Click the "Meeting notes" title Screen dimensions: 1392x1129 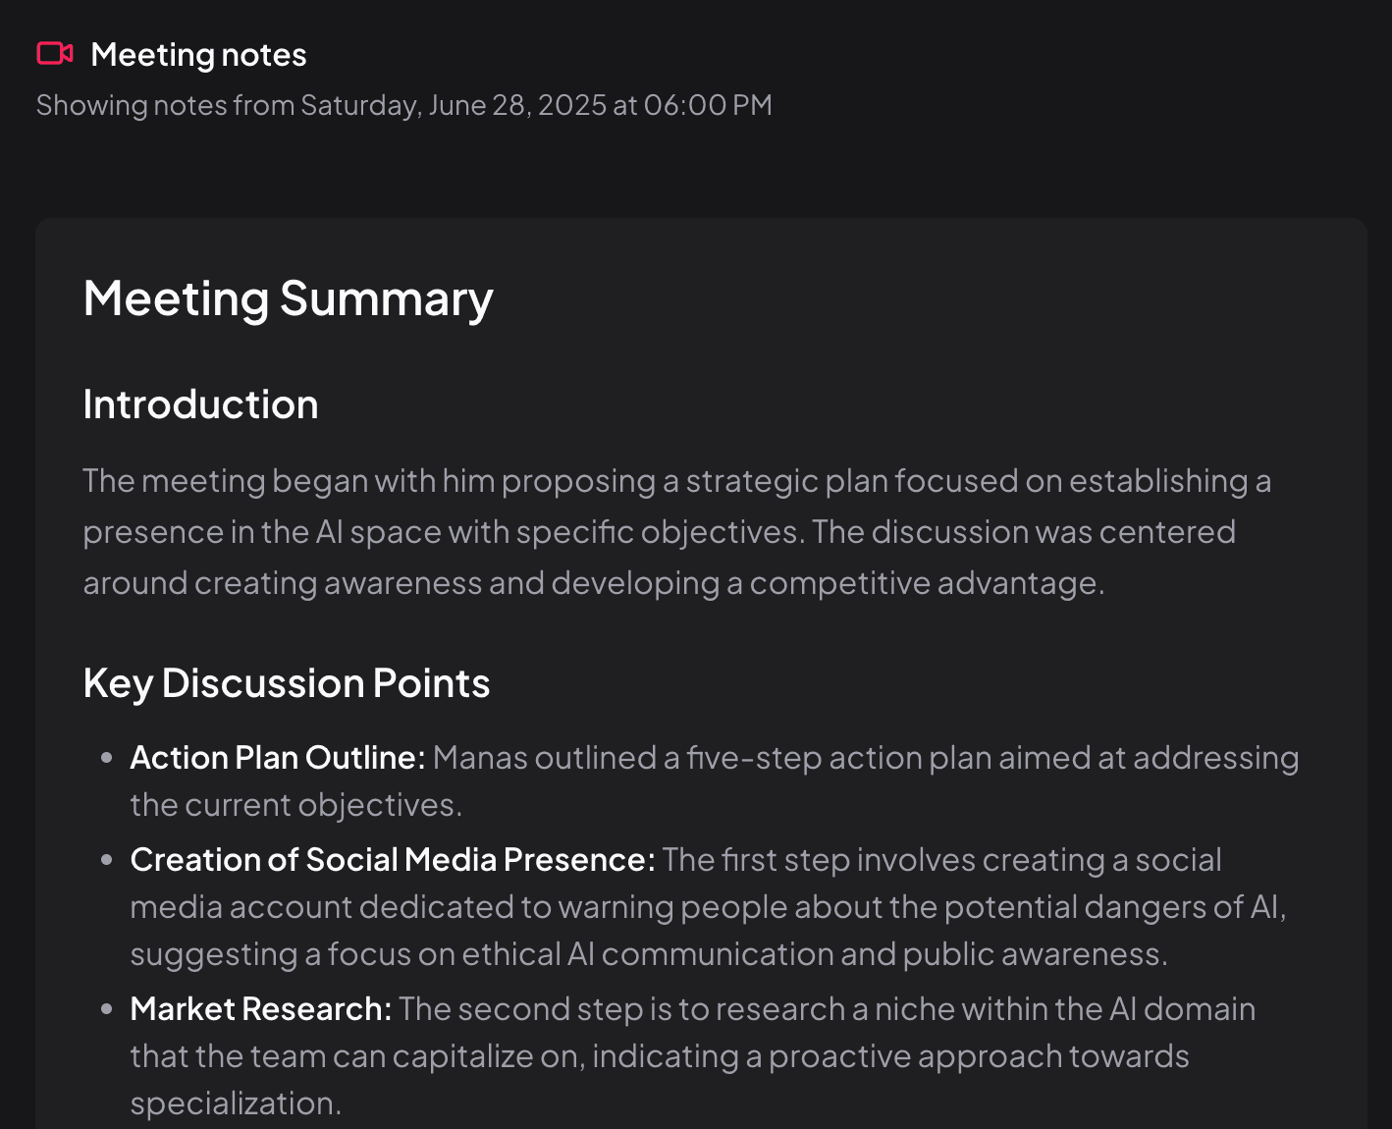(x=198, y=55)
